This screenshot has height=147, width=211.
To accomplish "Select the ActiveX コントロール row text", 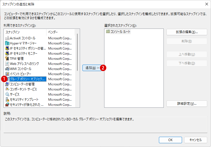I will click(x=23, y=38).
